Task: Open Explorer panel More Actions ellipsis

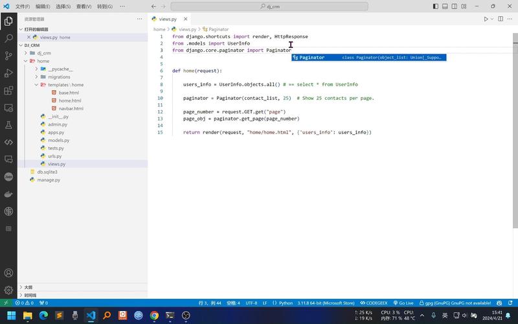Action: [x=139, y=19]
